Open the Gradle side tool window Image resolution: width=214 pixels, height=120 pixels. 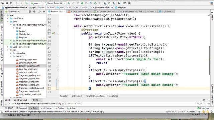pyautogui.click(x=212, y=16)
